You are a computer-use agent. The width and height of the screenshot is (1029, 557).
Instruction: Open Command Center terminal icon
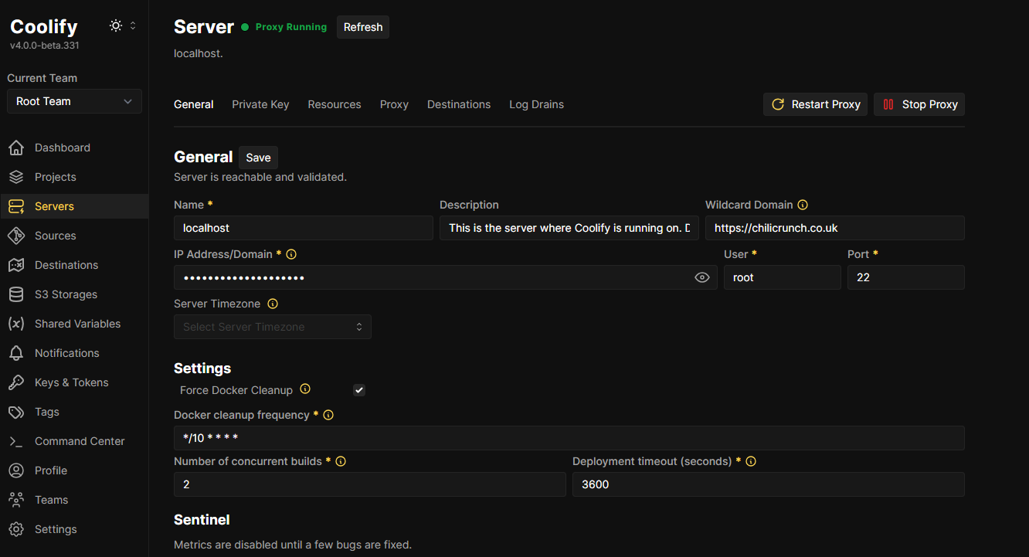(x=16, y=441)
